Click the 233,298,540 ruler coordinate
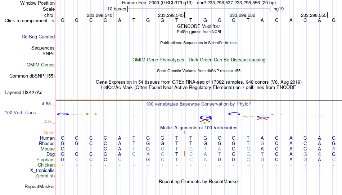 [99, 15]
